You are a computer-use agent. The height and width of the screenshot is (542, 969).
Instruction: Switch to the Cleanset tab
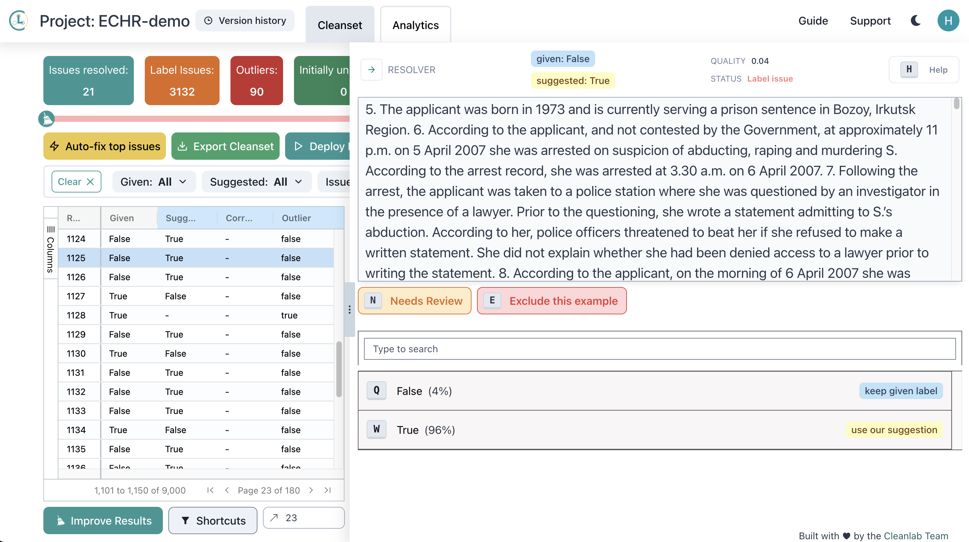pyautogui.click(x=339, y=25)
